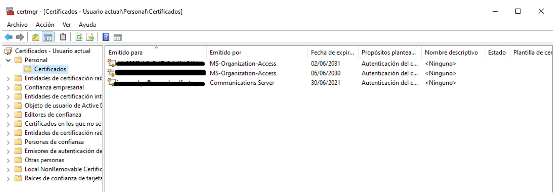Click the clipboard paste toolbar icon
This screenshot has width=554, height=193.
63,37
